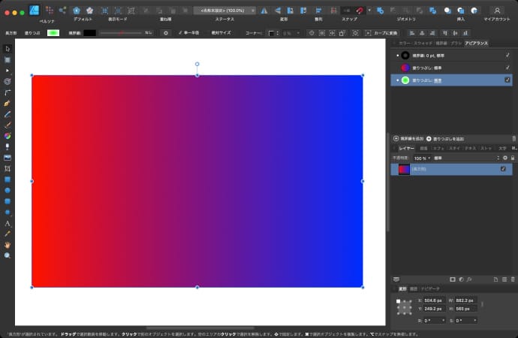
Task: Click the green fill color swatch in context toolbar
Action: 53,33
